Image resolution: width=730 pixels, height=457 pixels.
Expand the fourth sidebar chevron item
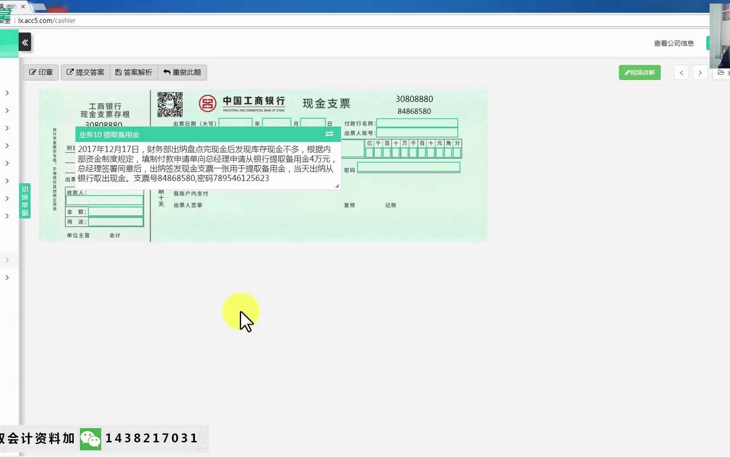7,145
